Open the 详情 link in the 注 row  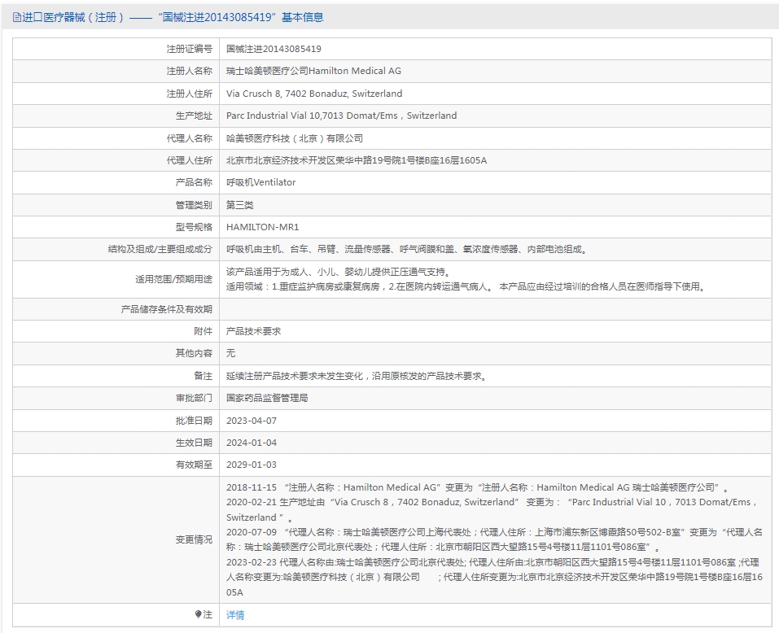tap(235, 614)
